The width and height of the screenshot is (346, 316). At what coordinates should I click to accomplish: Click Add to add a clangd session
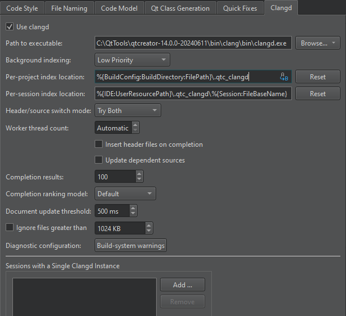(x=182, y=285)
